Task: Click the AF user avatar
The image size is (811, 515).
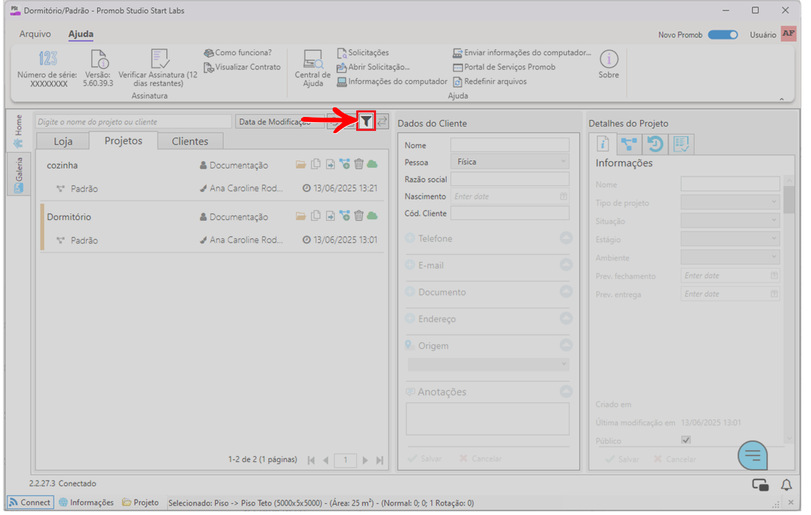Action: click(x=788, y=34)
